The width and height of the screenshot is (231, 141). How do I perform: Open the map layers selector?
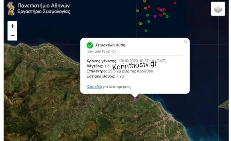click(218, 9)
